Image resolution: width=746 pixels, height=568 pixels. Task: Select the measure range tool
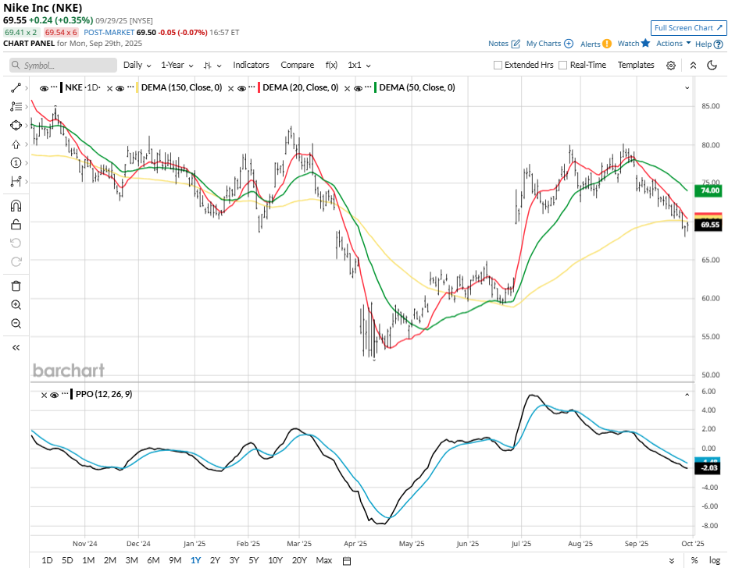[16, 182]
